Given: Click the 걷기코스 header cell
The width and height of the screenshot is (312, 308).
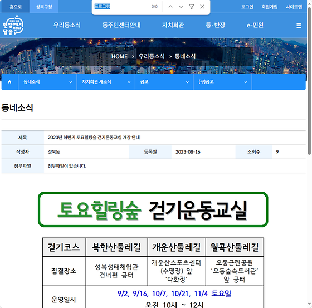Looking at the screenshot, I should [64, 247].
